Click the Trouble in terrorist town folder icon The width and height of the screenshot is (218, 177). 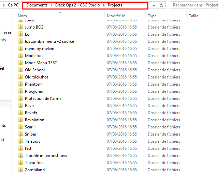tap(20, 155)
